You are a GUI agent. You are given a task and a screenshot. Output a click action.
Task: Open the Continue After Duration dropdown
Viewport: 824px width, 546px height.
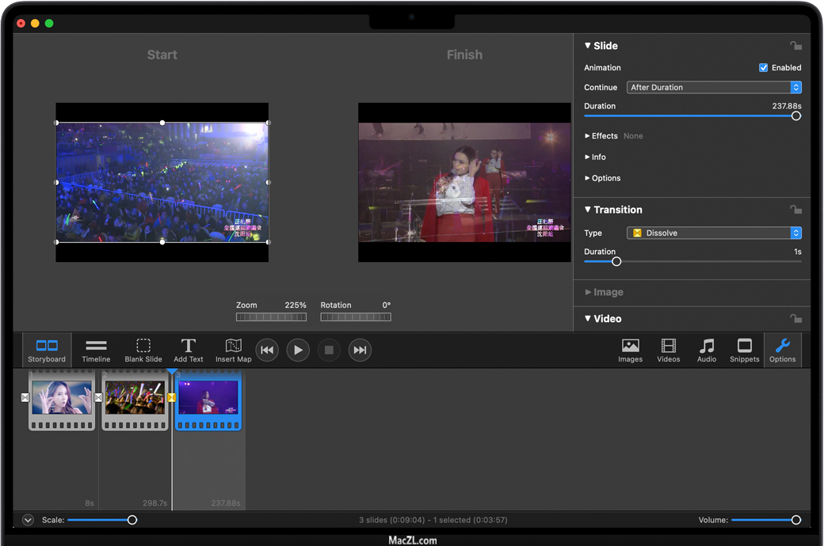(x=714, y=88)
